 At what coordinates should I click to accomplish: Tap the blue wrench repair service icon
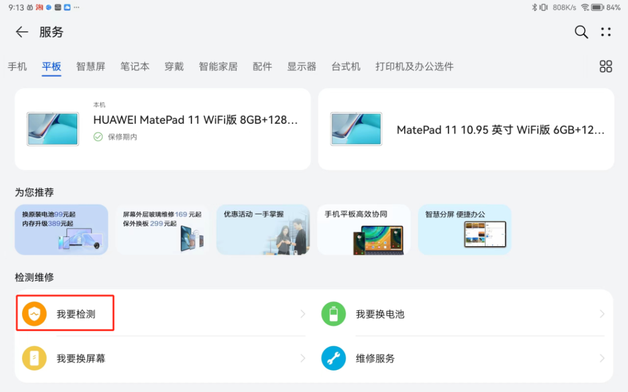click(x=334, y=358)
